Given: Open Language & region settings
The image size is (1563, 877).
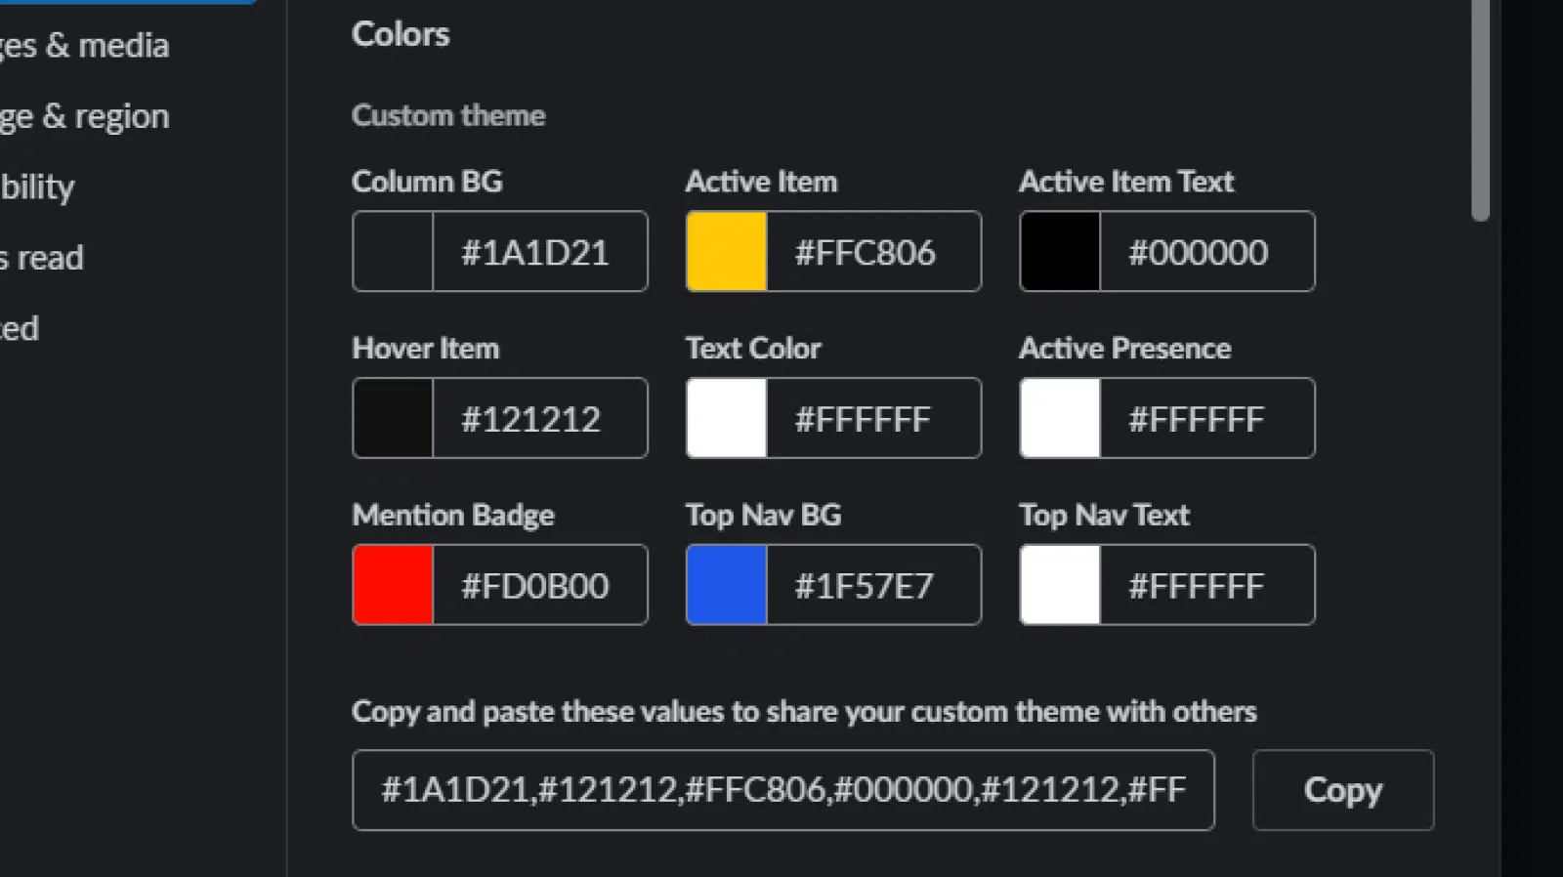Looking at the screenshot, I should pos(83,115).
